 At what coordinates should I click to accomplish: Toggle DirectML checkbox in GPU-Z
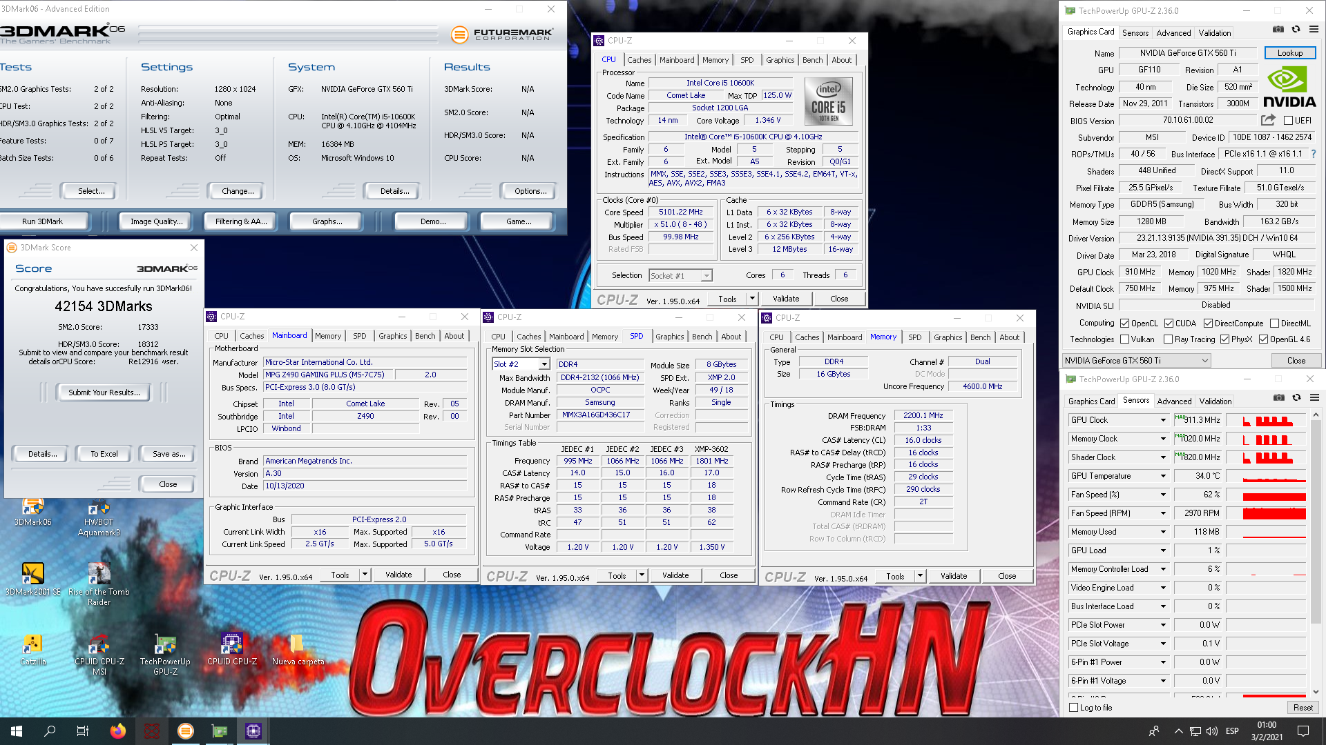tap(1274, 324)
